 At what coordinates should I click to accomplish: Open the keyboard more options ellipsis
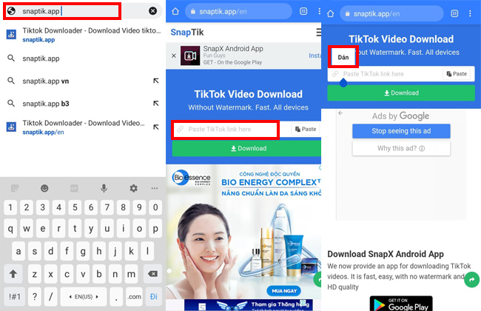click(x=155, y=188)
